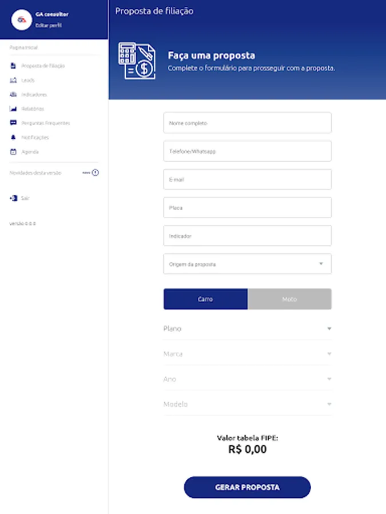Select the Carro vehicle type

tap(205, 299)
